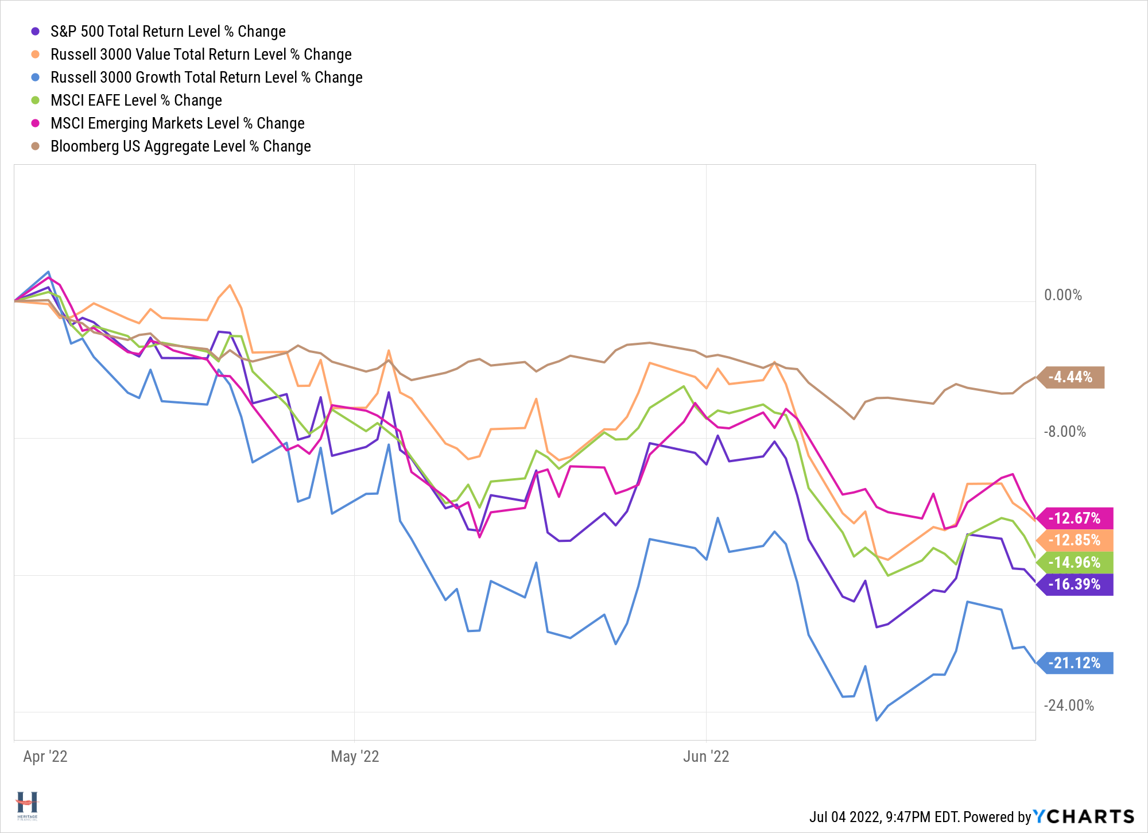The width and height of the screenshot is (1148, 833).
Task: Click the brown Bloomberg US Aggregate legend dot
Action: 36,146
